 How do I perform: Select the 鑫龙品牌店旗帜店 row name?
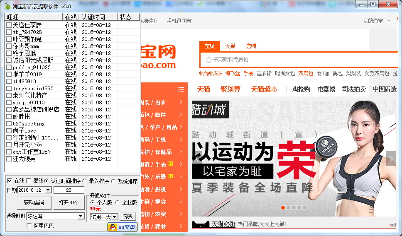pyautogui.click(x=36, y=109)
